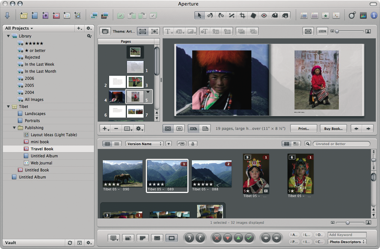
Task: Open the All Projects dropdown
Action: pos(19,28)
